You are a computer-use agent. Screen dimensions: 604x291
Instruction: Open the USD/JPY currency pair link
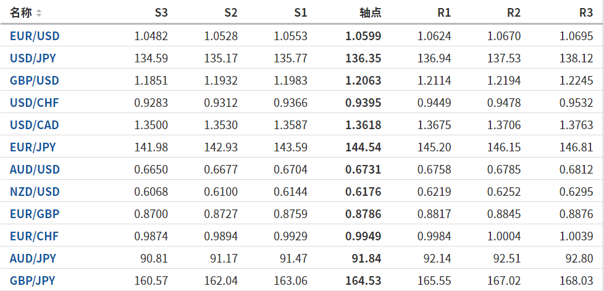(x=34, y=58)
